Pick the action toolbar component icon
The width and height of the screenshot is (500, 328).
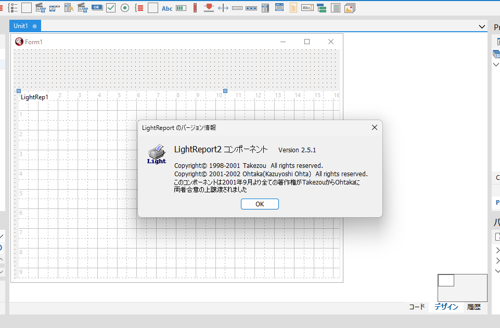54,8
